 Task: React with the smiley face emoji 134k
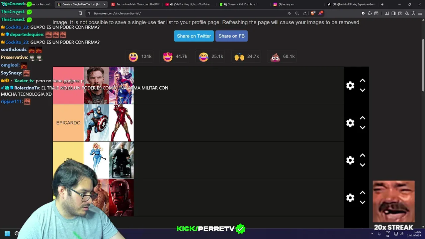[x=140, y=56]
